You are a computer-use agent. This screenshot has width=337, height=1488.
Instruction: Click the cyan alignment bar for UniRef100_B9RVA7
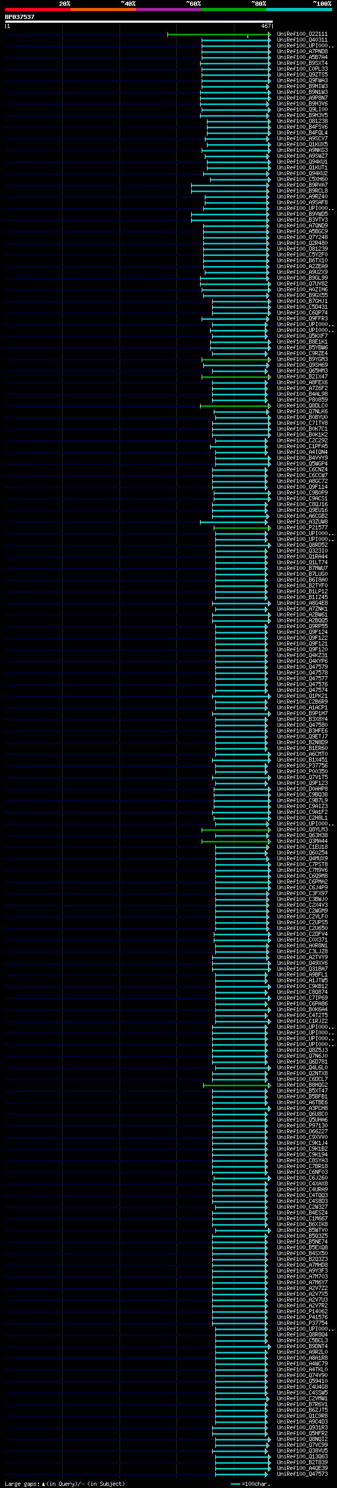tap(231, 185)
